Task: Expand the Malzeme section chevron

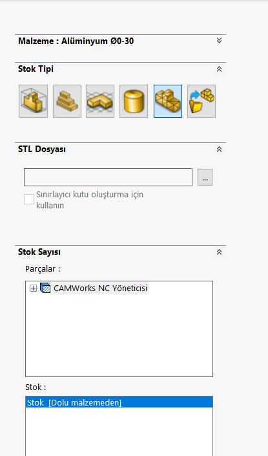Action: 219,40
